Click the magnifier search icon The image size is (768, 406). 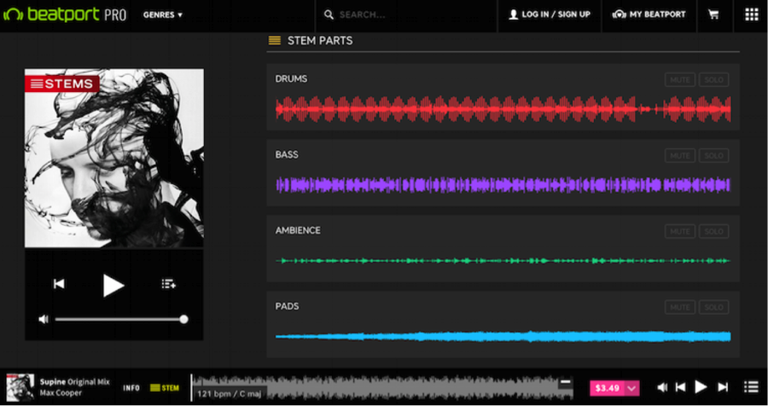coord(329,14)
